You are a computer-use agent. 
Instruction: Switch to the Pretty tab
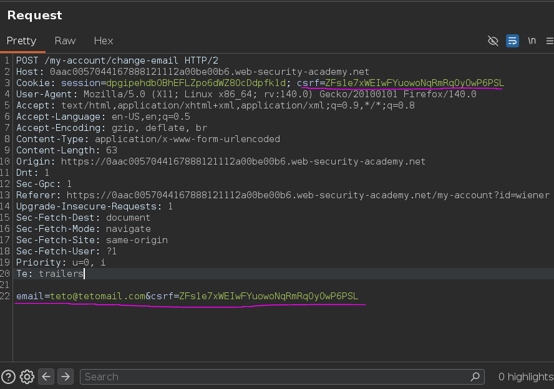tap(22, 41)
